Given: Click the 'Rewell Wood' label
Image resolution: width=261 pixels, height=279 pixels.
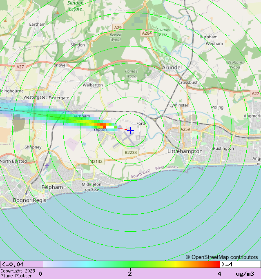Looking at the screenshot, I should pos(116,38).
